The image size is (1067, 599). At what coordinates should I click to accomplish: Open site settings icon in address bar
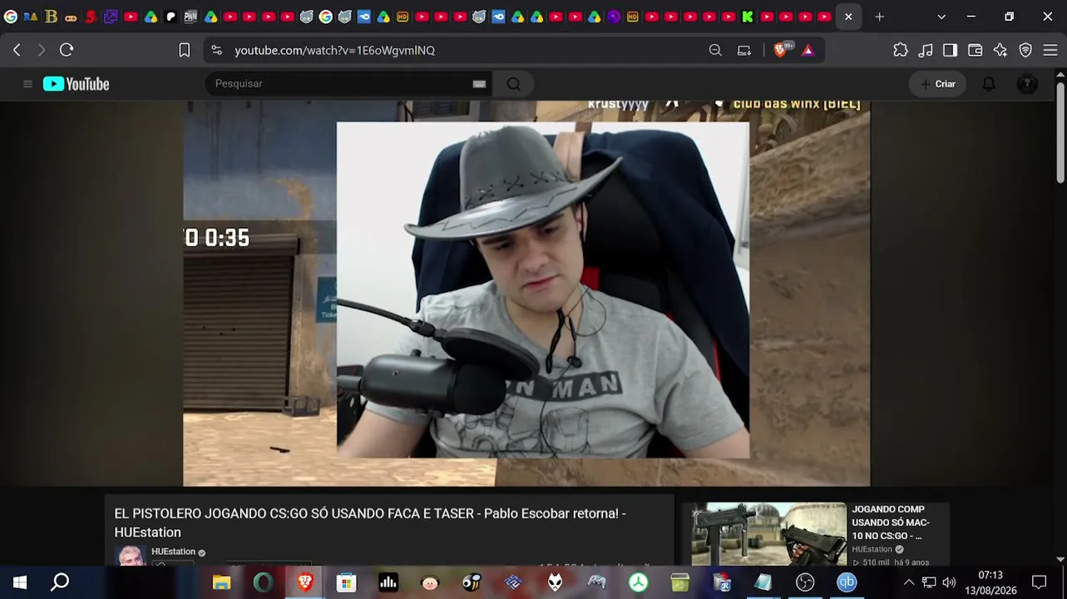pyautogui.click(x=217, y=50)
